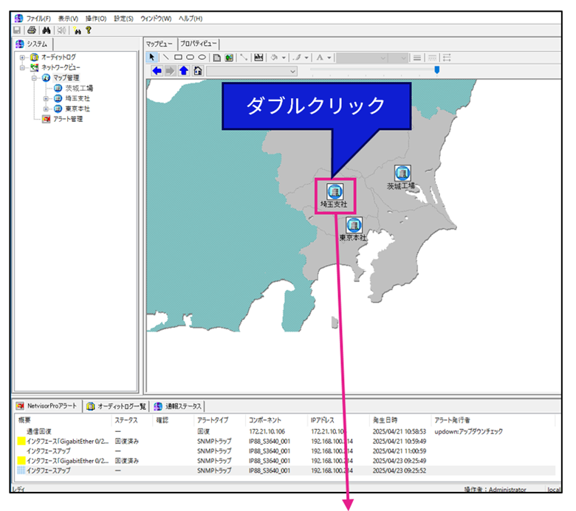This screenshot has width=576, height=511.
Task: Open the map path dropdown box
Action: [x=293, y=71]
